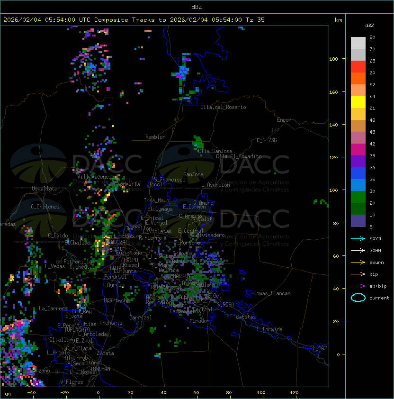Select the 'E_1-736' map label

pyautogui.click(x=267, y=140)
